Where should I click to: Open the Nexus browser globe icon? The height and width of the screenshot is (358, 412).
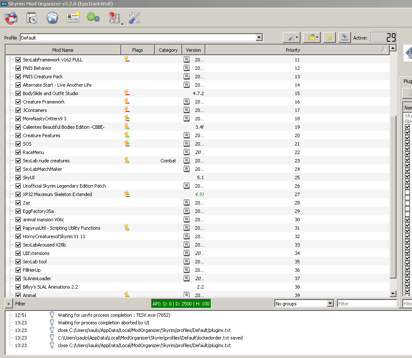(52, 18)
